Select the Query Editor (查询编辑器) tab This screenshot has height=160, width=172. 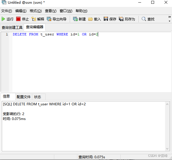pos(35,27)
